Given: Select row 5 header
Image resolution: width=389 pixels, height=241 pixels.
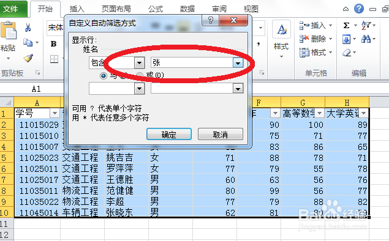Looking at the screenshot, I should tap(7, 158).
